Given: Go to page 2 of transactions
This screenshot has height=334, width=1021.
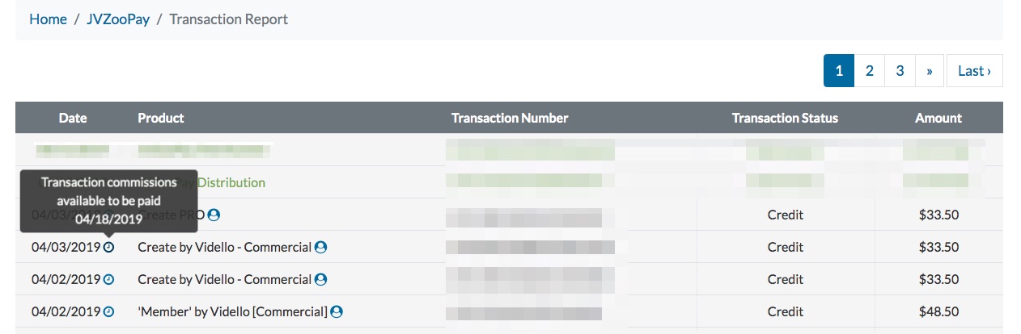Looking at the screenshot, I should pos(870,71).
